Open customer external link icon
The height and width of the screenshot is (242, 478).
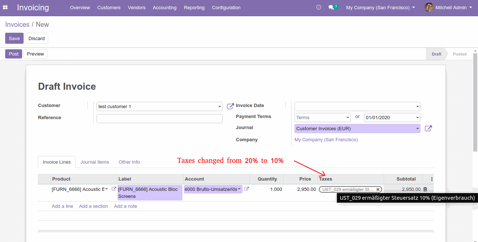230,106
